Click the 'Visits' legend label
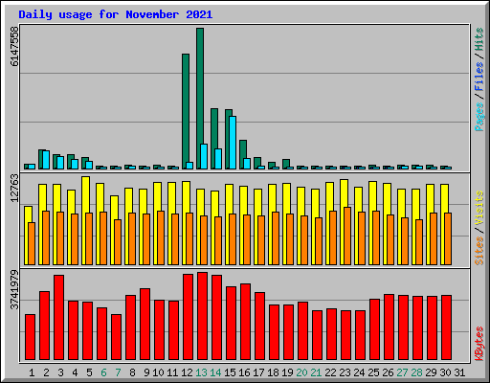The width and height of the screenshot is (490, 383). 479,209
